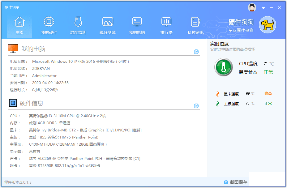The width and height of the screenshot is (287, 188).
Task: Click the orange monitor icon beside 我的电脑
Action: 13,49
